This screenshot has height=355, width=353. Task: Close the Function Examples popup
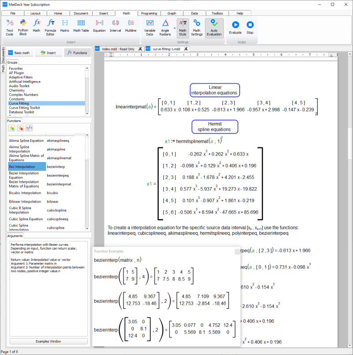pyautogui.click(x=237, y=251)
